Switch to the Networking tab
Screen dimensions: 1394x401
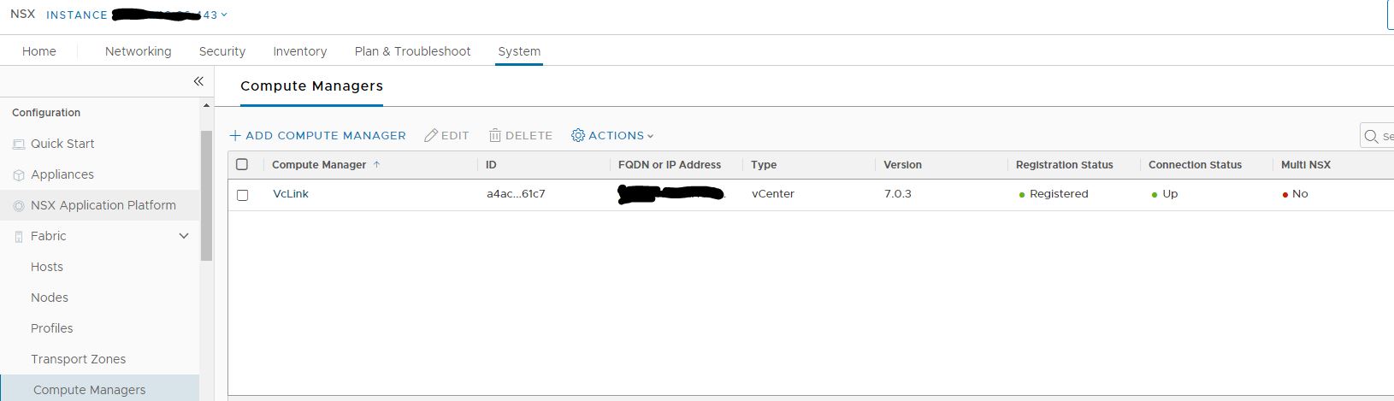tap(138, 51)
